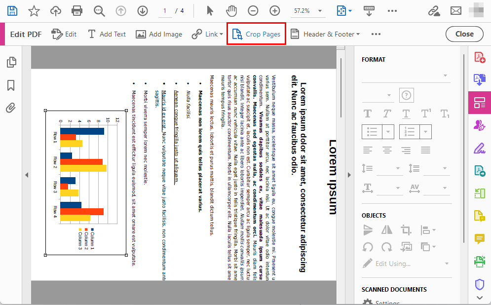This screenshot has width=491, height=305.
Task: Select the Add Text tool
Action: [107, 34]
